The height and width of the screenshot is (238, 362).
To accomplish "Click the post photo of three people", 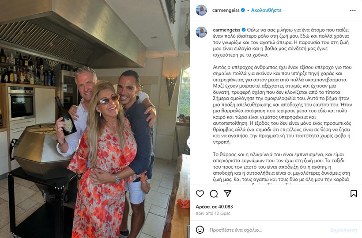I will tap(95, 119).
